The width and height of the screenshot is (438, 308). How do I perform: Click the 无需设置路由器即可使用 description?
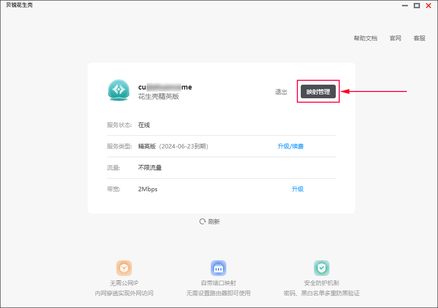219,293
